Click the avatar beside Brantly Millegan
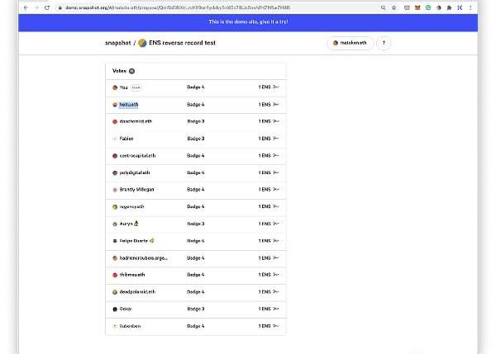Image resolution: width=496 pixels, height=354 pixels. tap(115, 190)
